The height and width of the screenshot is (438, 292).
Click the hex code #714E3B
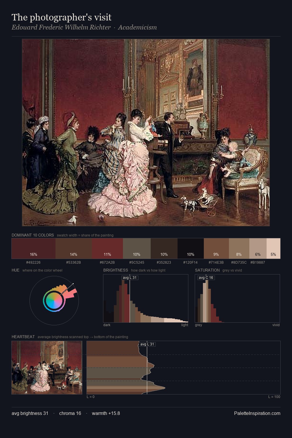coord(216,263)
